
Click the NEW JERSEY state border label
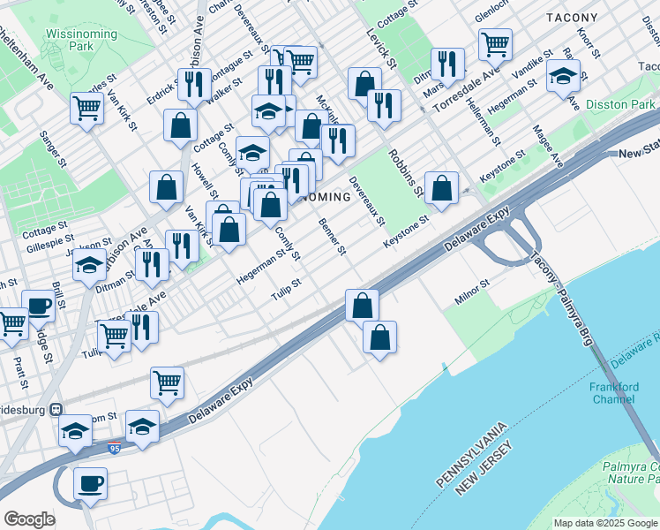coord(484,467)
